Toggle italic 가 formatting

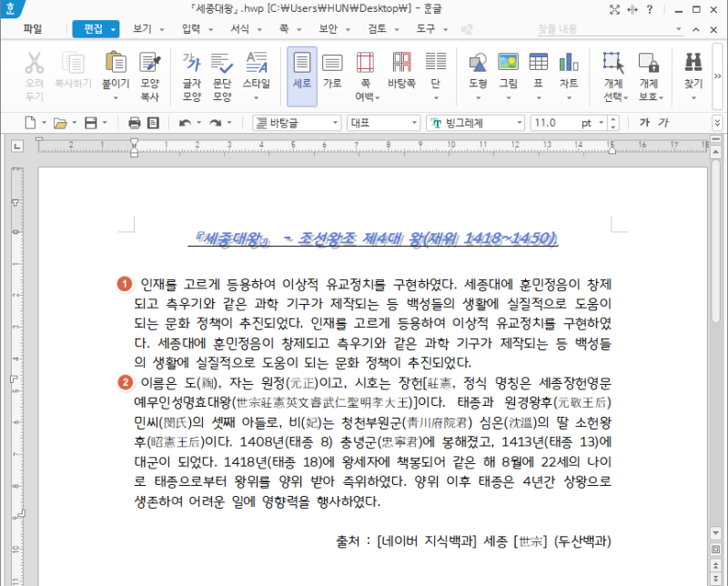coord(663,123)
